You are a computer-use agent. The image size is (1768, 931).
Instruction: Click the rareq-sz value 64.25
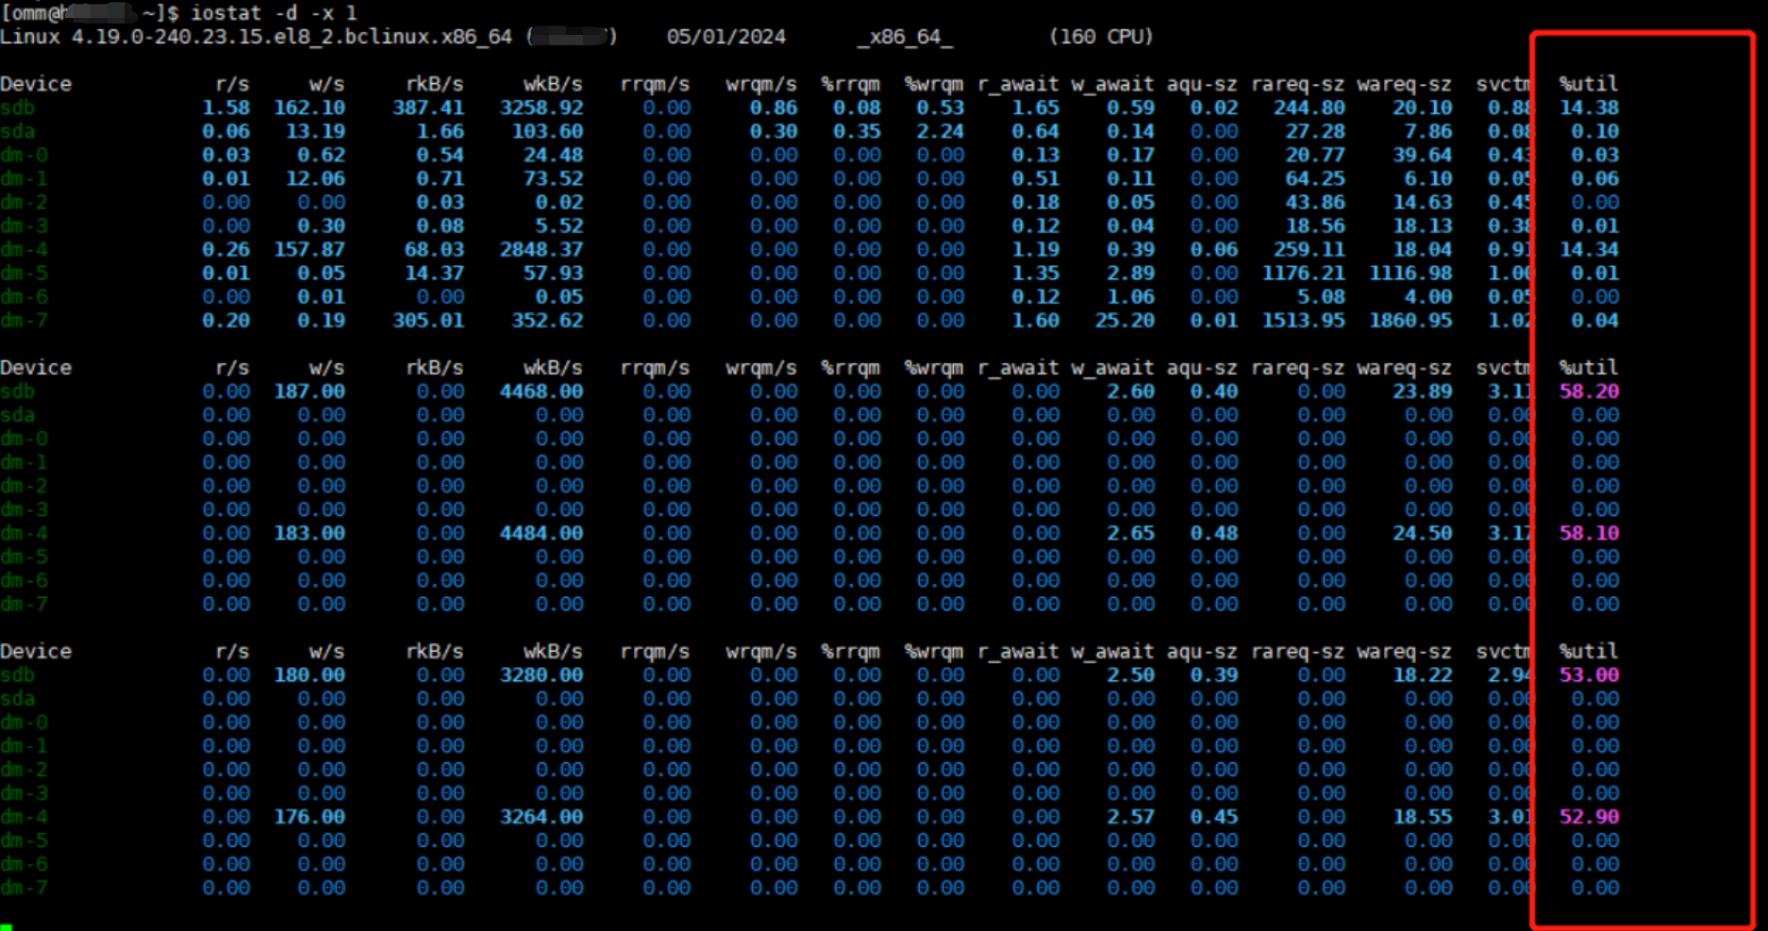click(x=1315, y=178)
